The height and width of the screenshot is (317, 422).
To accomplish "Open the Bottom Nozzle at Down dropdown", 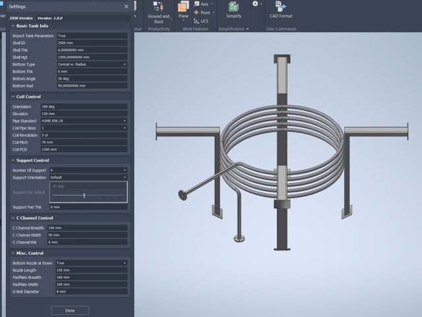I will coord(92,263).
